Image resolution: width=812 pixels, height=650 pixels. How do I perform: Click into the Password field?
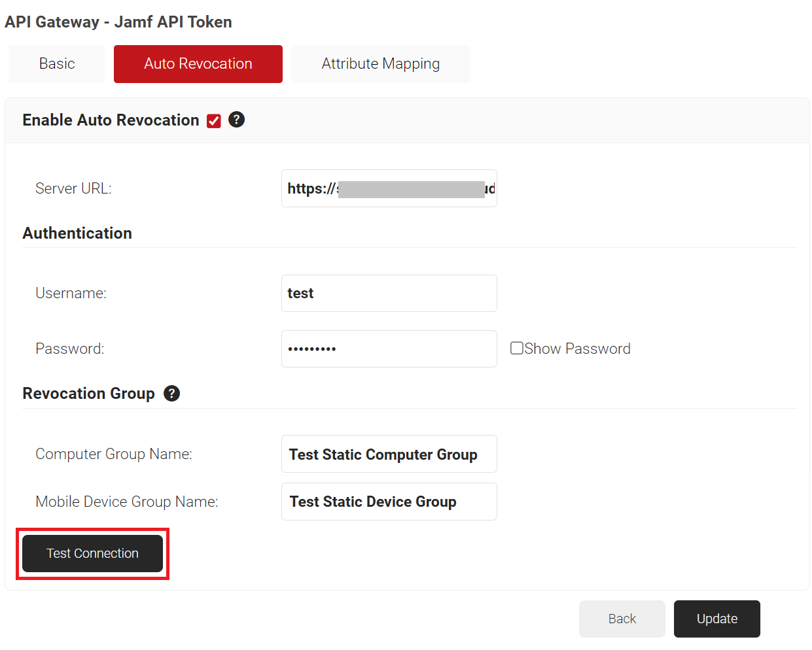tap(389, 349)
